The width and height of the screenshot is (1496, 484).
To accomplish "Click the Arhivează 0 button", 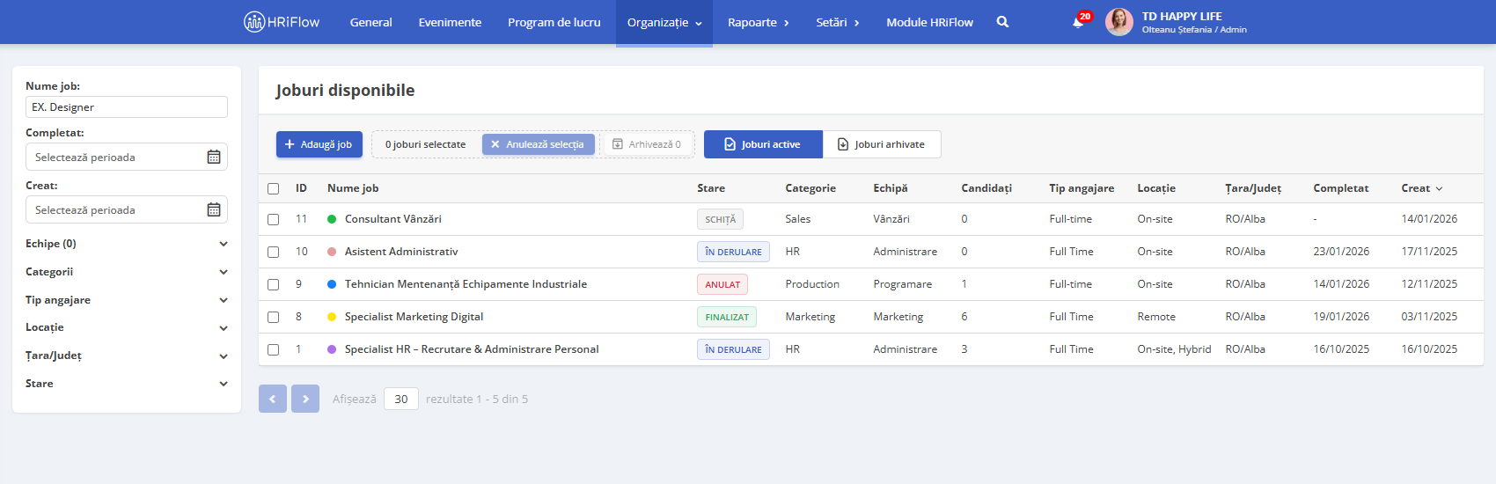I will [647, 144].
